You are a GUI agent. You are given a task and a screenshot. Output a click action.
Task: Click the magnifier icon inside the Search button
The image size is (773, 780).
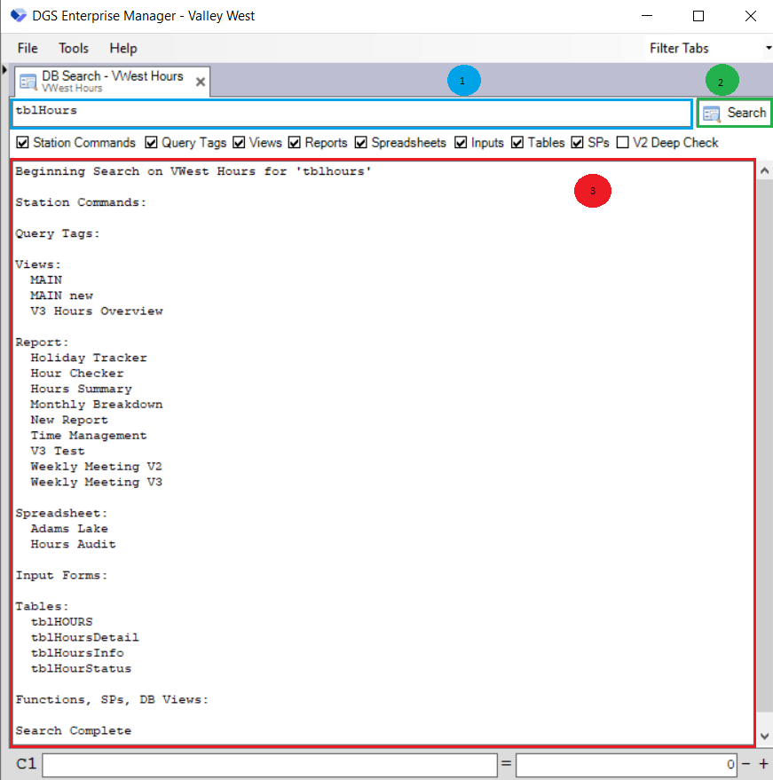[x=710, y=113]
